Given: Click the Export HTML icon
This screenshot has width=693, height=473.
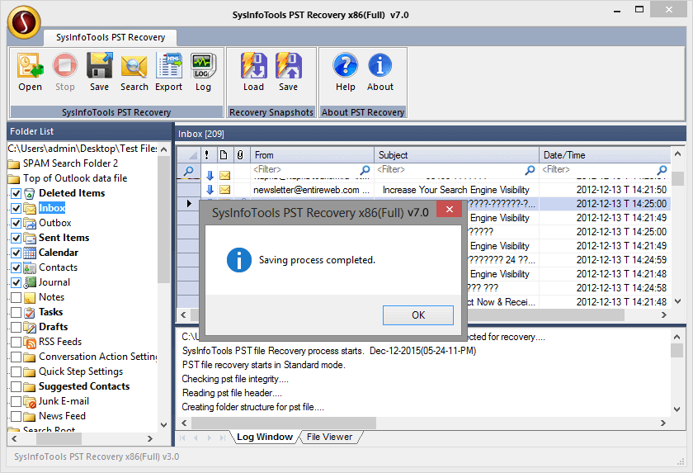Looking at the screenshot, I should (x=168, y=65).
